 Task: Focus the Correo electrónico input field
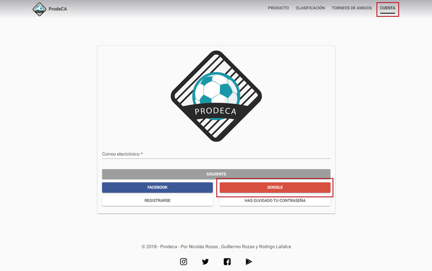(x=216, y=154)
